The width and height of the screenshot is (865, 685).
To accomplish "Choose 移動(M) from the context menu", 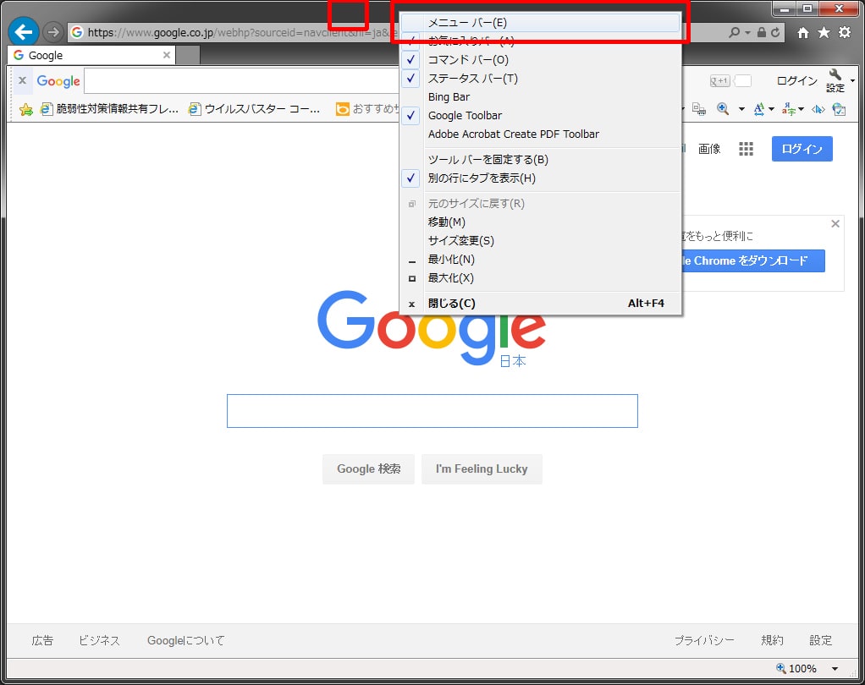I will point(541,222).
